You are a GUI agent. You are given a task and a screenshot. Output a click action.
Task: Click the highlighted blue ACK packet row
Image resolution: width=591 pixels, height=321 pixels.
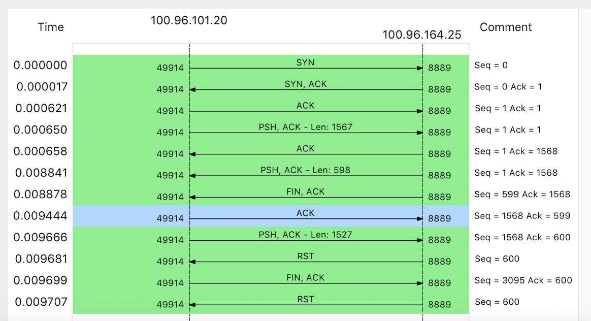(x=305, y=215)
